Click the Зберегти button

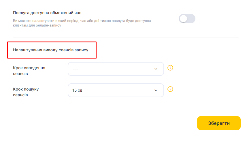(219, 123)
